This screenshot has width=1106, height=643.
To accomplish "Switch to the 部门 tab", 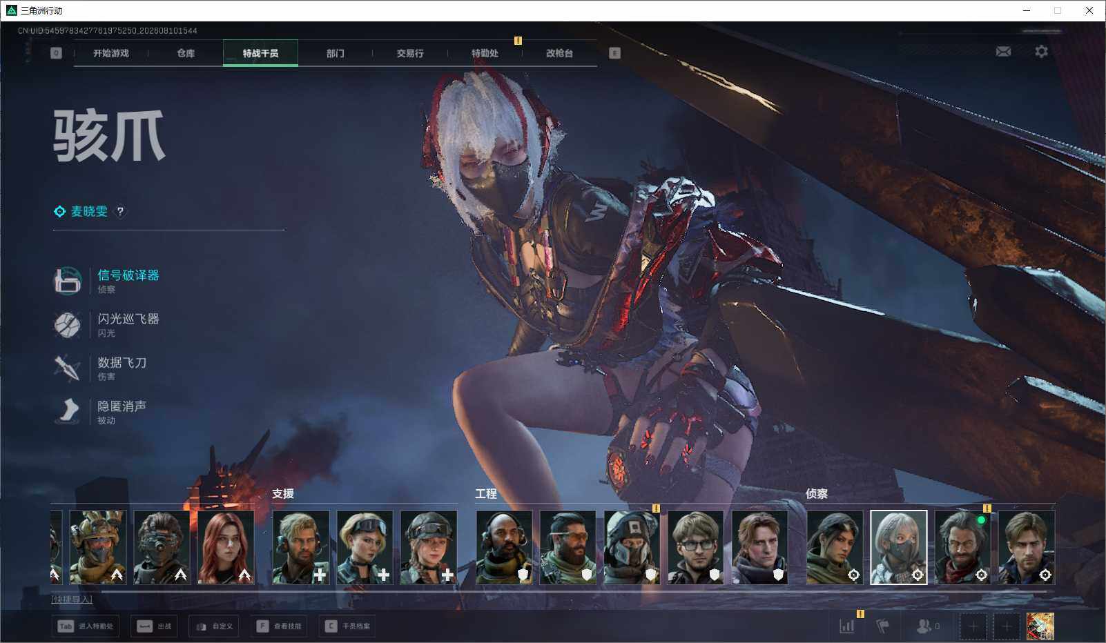I will click(336, 53).
